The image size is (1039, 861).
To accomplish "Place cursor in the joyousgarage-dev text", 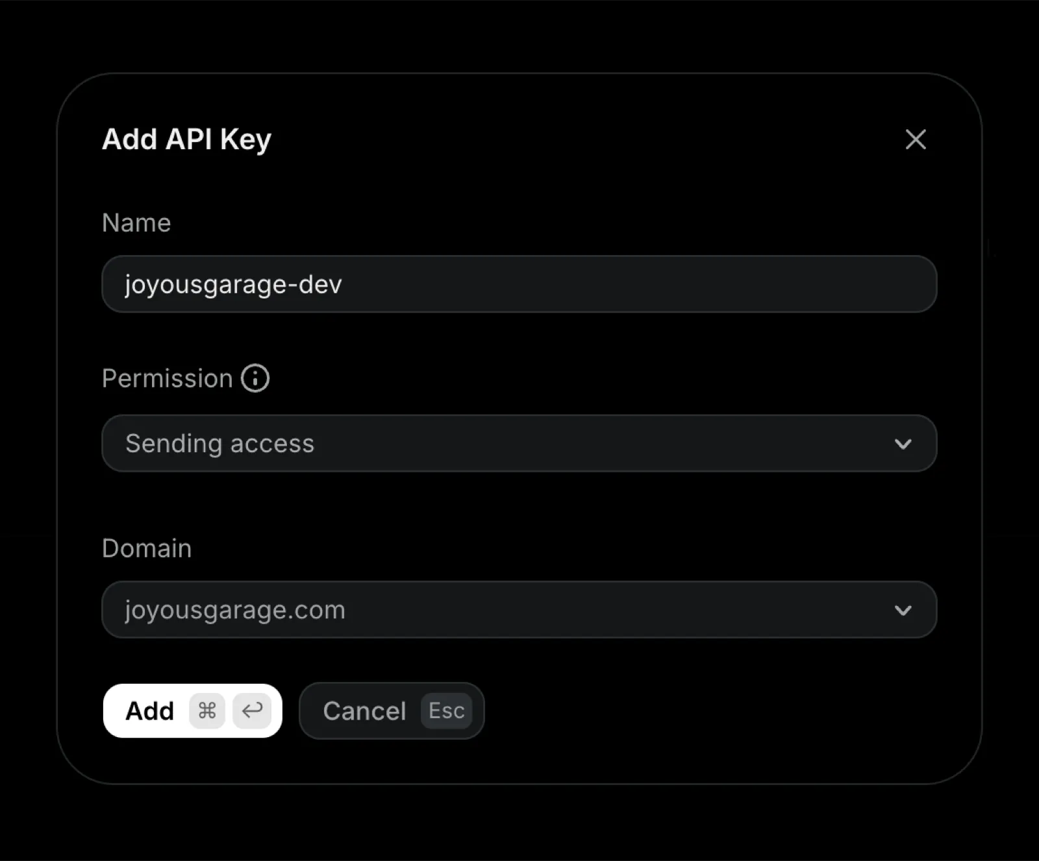I will coord(233,284).
